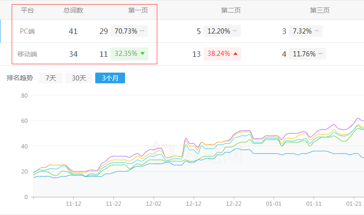Click the 第一页 column header
The height and width of the screenshot is (215, 364).
pos(138,10)
